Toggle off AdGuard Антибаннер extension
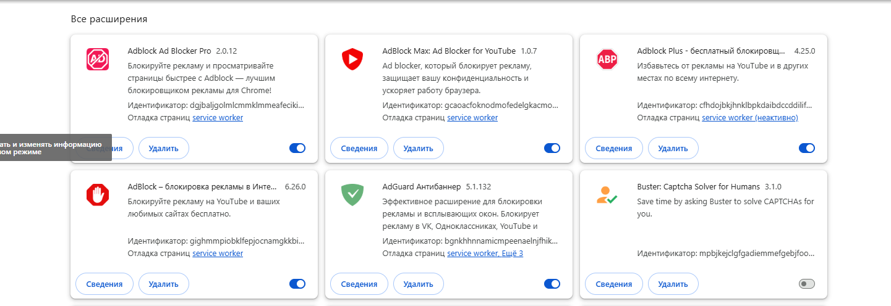Image resolution: width=891 pixels, height=306 pixels. 552,284
